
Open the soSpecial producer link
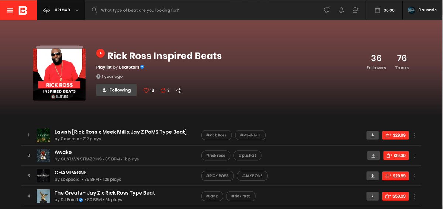pos(71,180)
